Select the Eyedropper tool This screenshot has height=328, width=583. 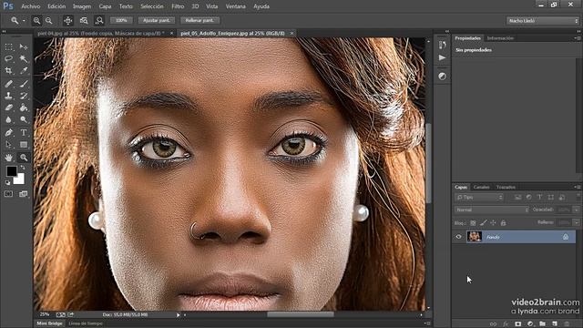pos(24,71)
